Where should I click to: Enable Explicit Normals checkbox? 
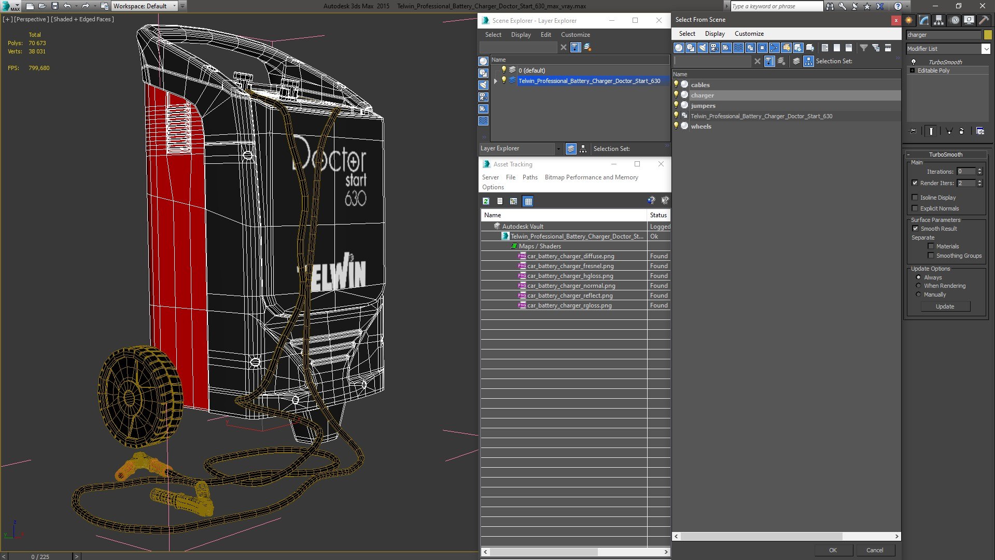pos(915,208)
